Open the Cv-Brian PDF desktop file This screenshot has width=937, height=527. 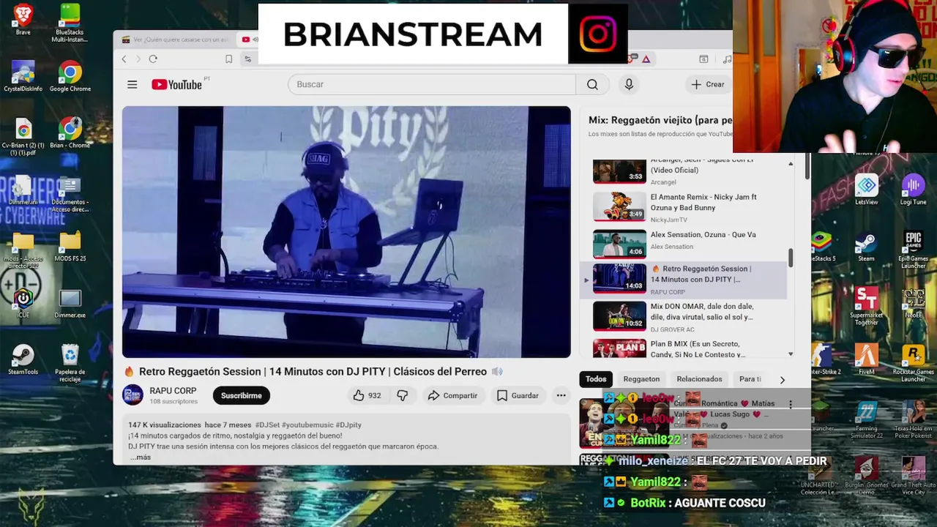point(23,137)
